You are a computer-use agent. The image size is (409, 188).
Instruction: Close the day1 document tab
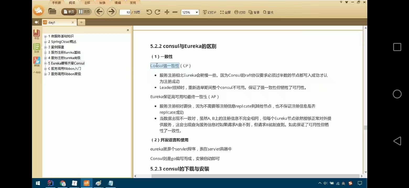[73, 22]
